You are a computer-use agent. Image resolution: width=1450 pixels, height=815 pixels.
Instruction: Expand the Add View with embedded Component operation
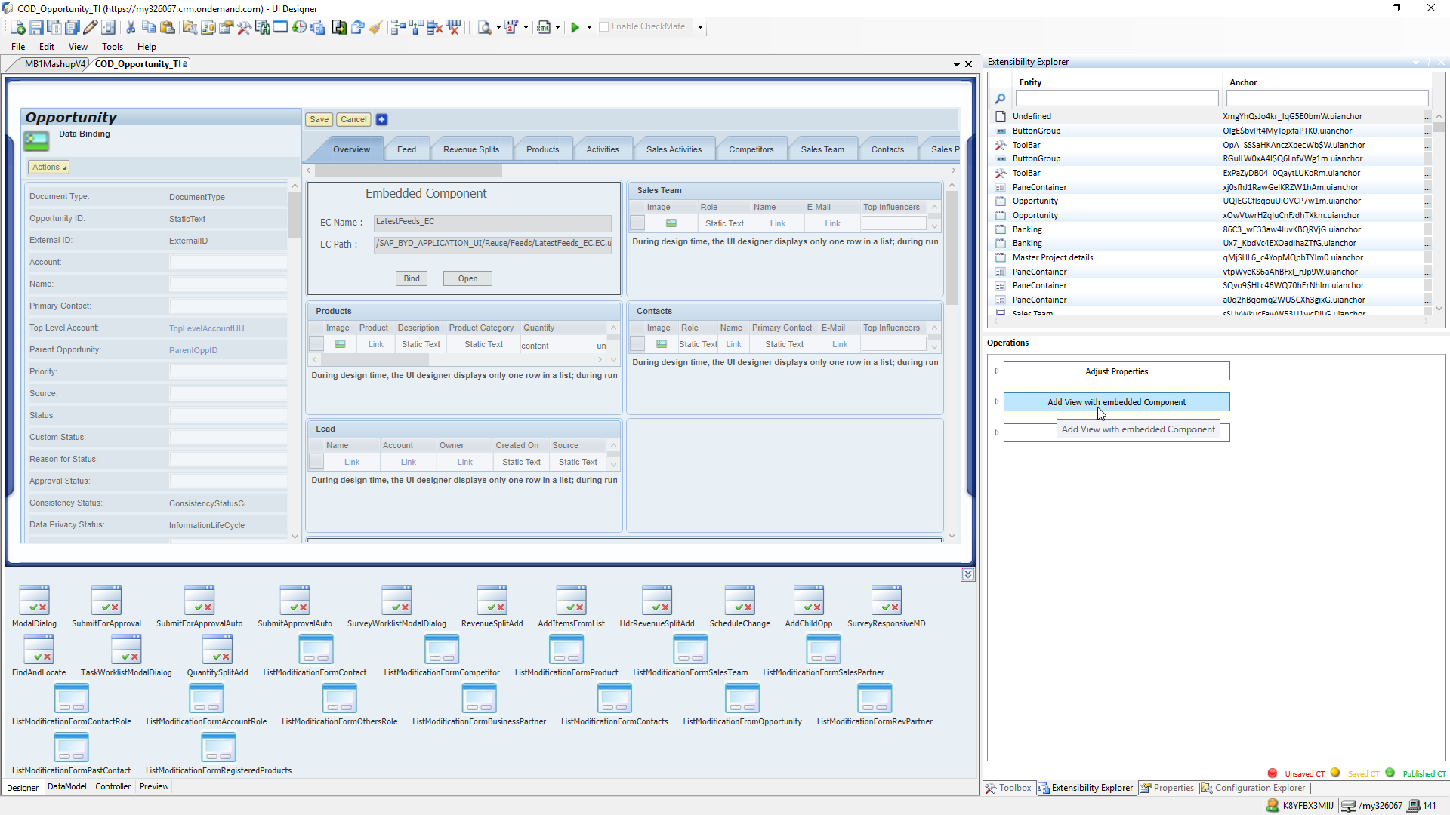[x=997, y=401]
